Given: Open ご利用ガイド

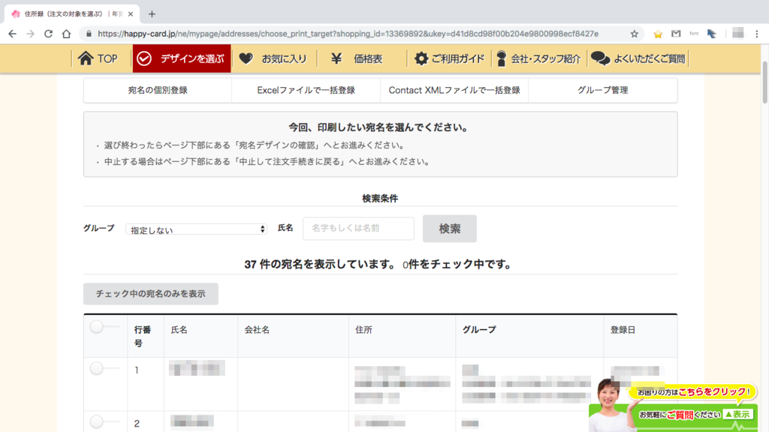Looking at the screenshot, I should point(450,58).
